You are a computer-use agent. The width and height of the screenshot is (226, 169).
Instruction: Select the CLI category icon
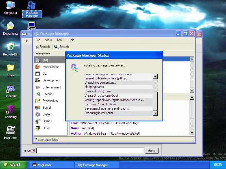click(38, 74)
